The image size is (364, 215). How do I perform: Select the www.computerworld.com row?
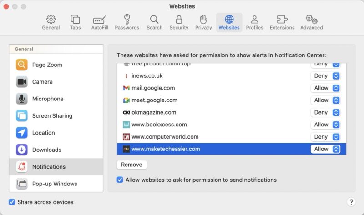[x=232, y=137]
